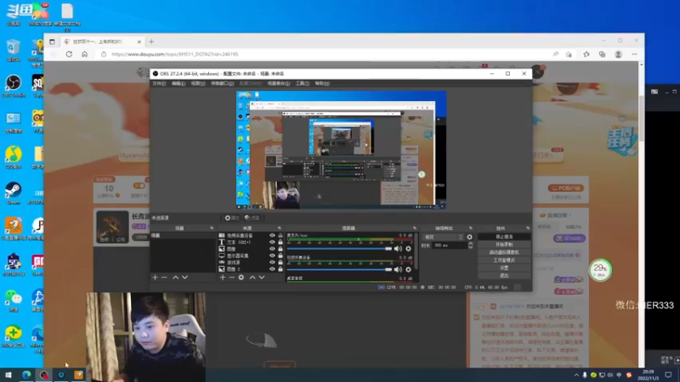Click 启动虚拟摄像机 button
The height and width of the screenshot is (382, 680).
tap(504, 252)
